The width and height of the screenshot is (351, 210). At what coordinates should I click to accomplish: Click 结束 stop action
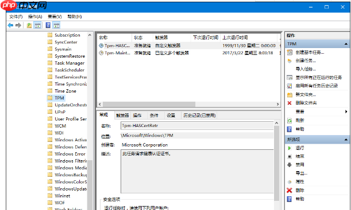tap(300, 156)
